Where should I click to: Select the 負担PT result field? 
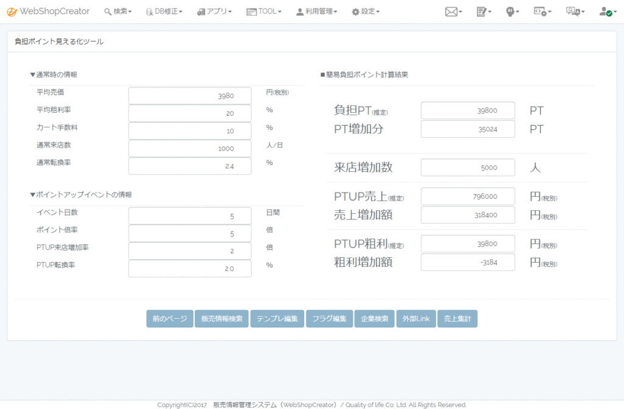coord(467,110)
